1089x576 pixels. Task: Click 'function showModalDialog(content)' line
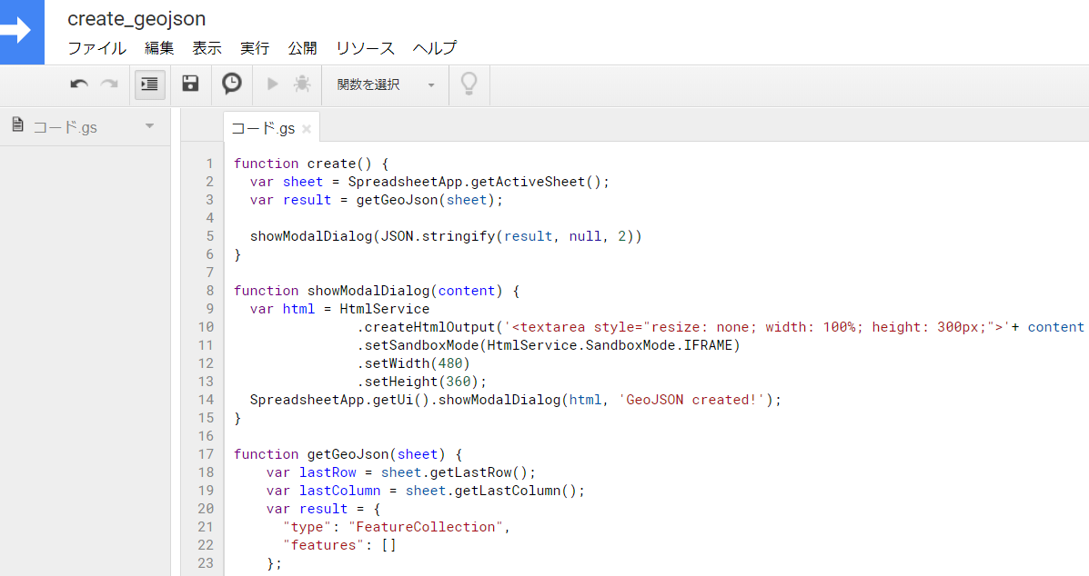pos(377,291)
